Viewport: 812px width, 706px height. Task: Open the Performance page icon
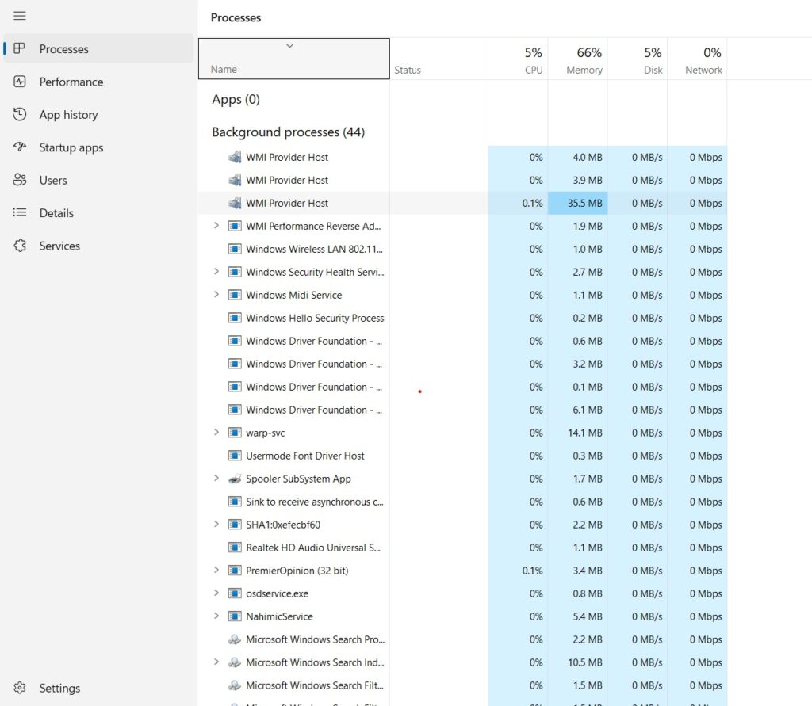pos(20,82)
